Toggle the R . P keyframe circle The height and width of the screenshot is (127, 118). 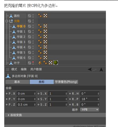coord(70,99)
